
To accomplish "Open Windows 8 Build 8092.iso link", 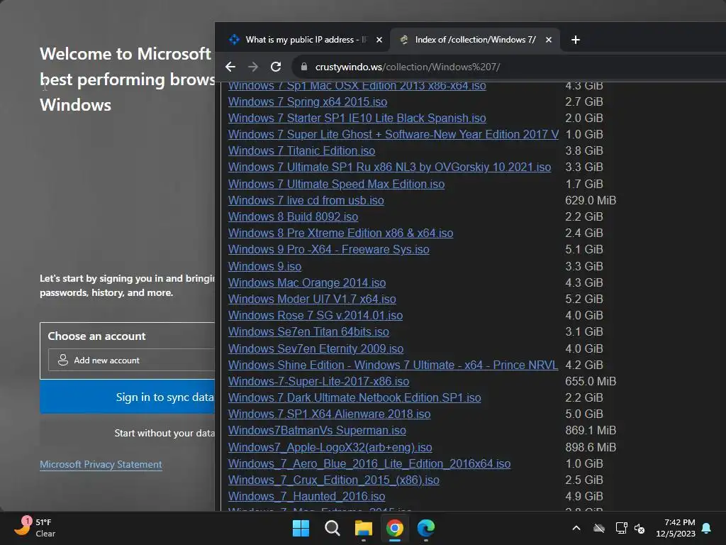I will coord(293,216).
